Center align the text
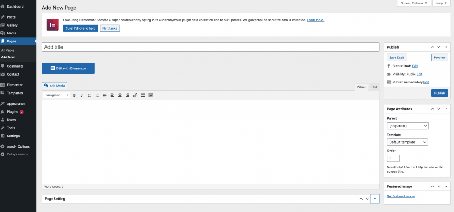 [x=120, y=95]
